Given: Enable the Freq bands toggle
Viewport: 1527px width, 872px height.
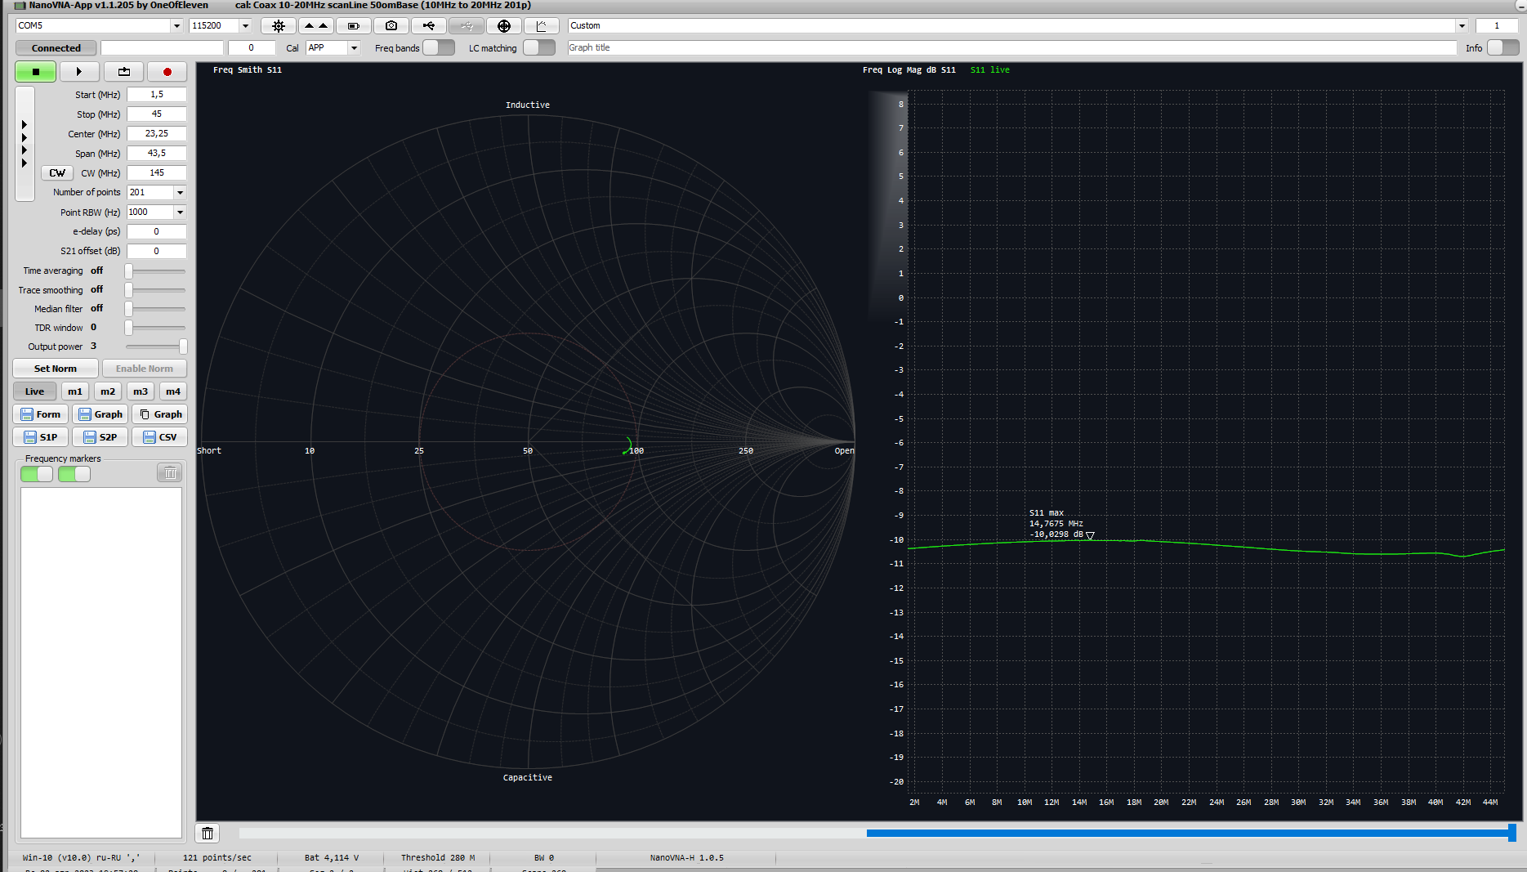Looking at the screenshot, I should pos(439,47).
